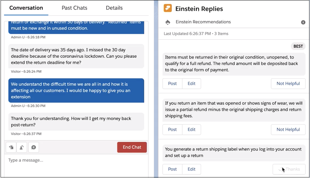Click the agent/person icon button below chat

pyautogui.click(x=22, y=147)
